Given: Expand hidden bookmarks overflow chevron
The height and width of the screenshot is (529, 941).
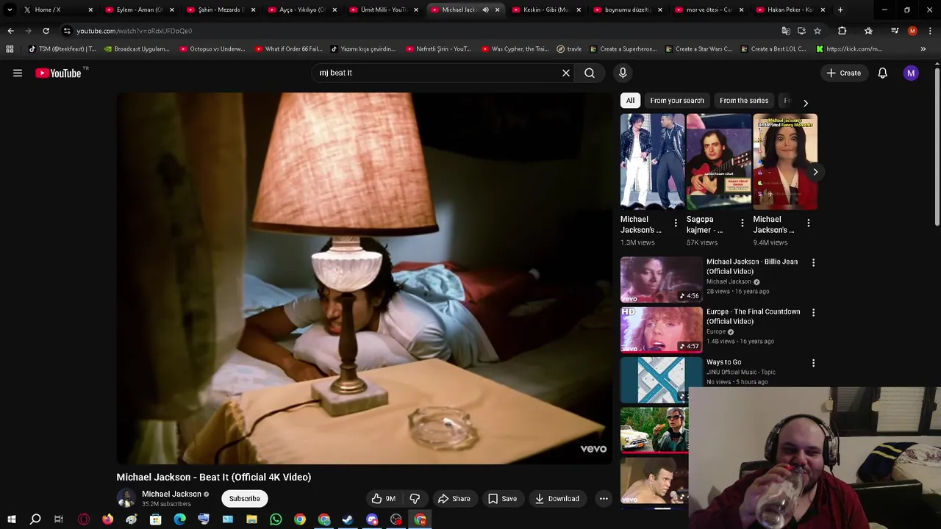Looking at the screenshot, I should tap(923, 49).
